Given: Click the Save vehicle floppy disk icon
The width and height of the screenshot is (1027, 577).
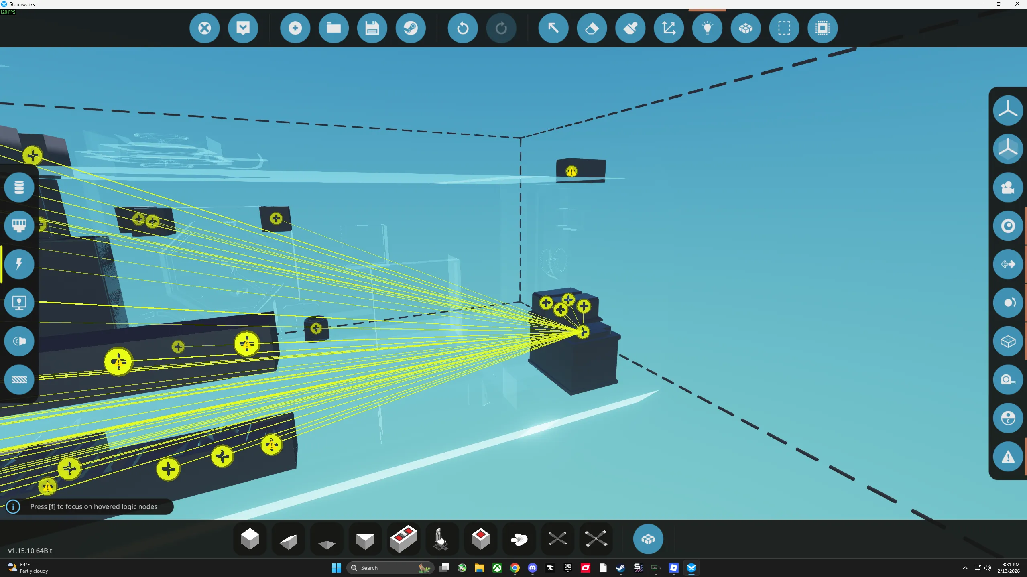Looking at the screenshot, I should pyautogui.click(x=372, y=28).
